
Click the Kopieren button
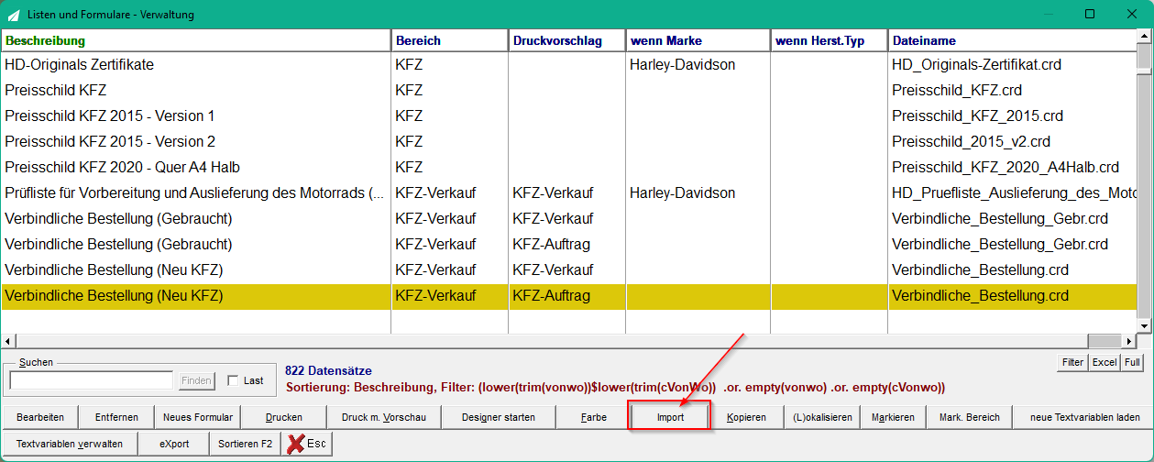click(x=746, y=417)
